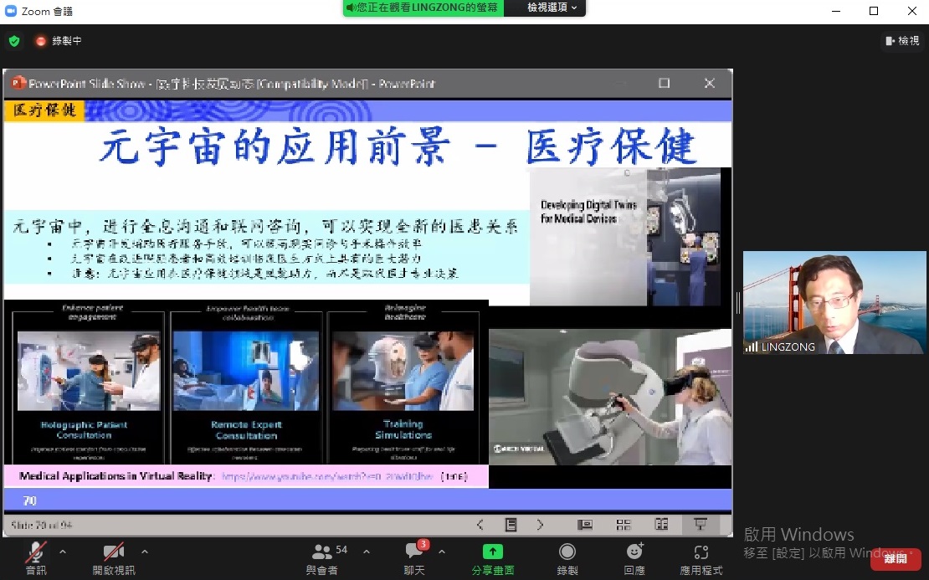Expand participants options caret
The image size is (929, 580).
366,552
